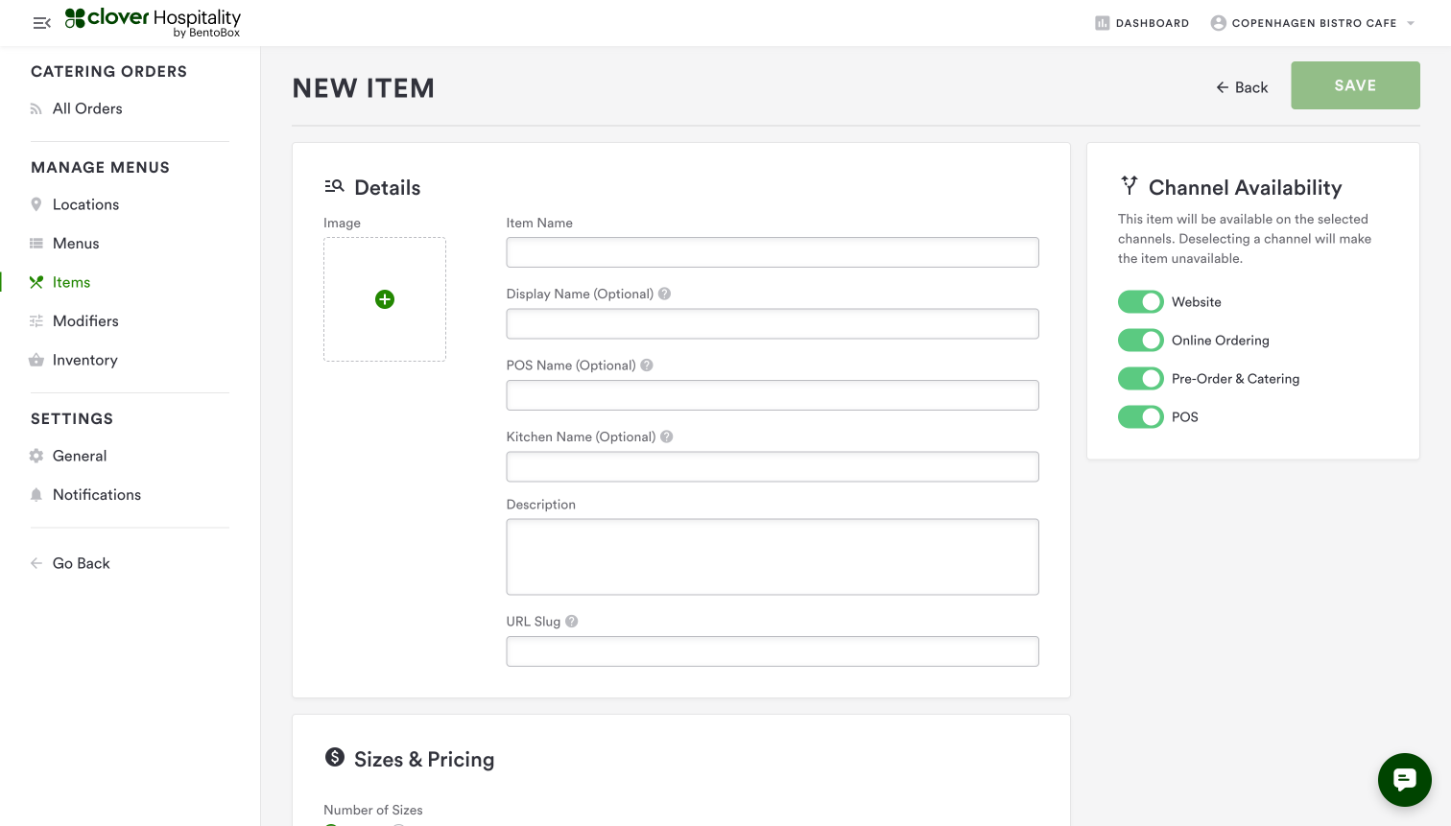Viewport: 1451px width, 826px height.
Task: Click the green plus icon to add image
Action: (385, 299)
